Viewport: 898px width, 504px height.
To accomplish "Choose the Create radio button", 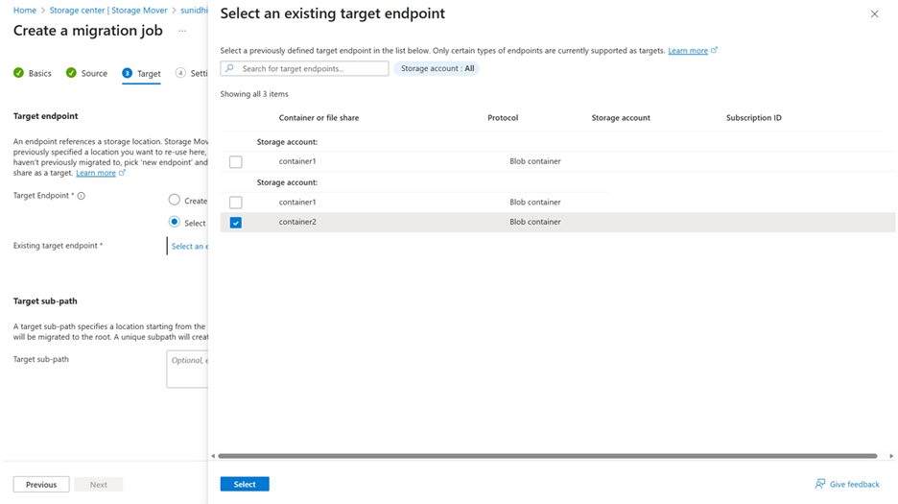I will [174, 200].
